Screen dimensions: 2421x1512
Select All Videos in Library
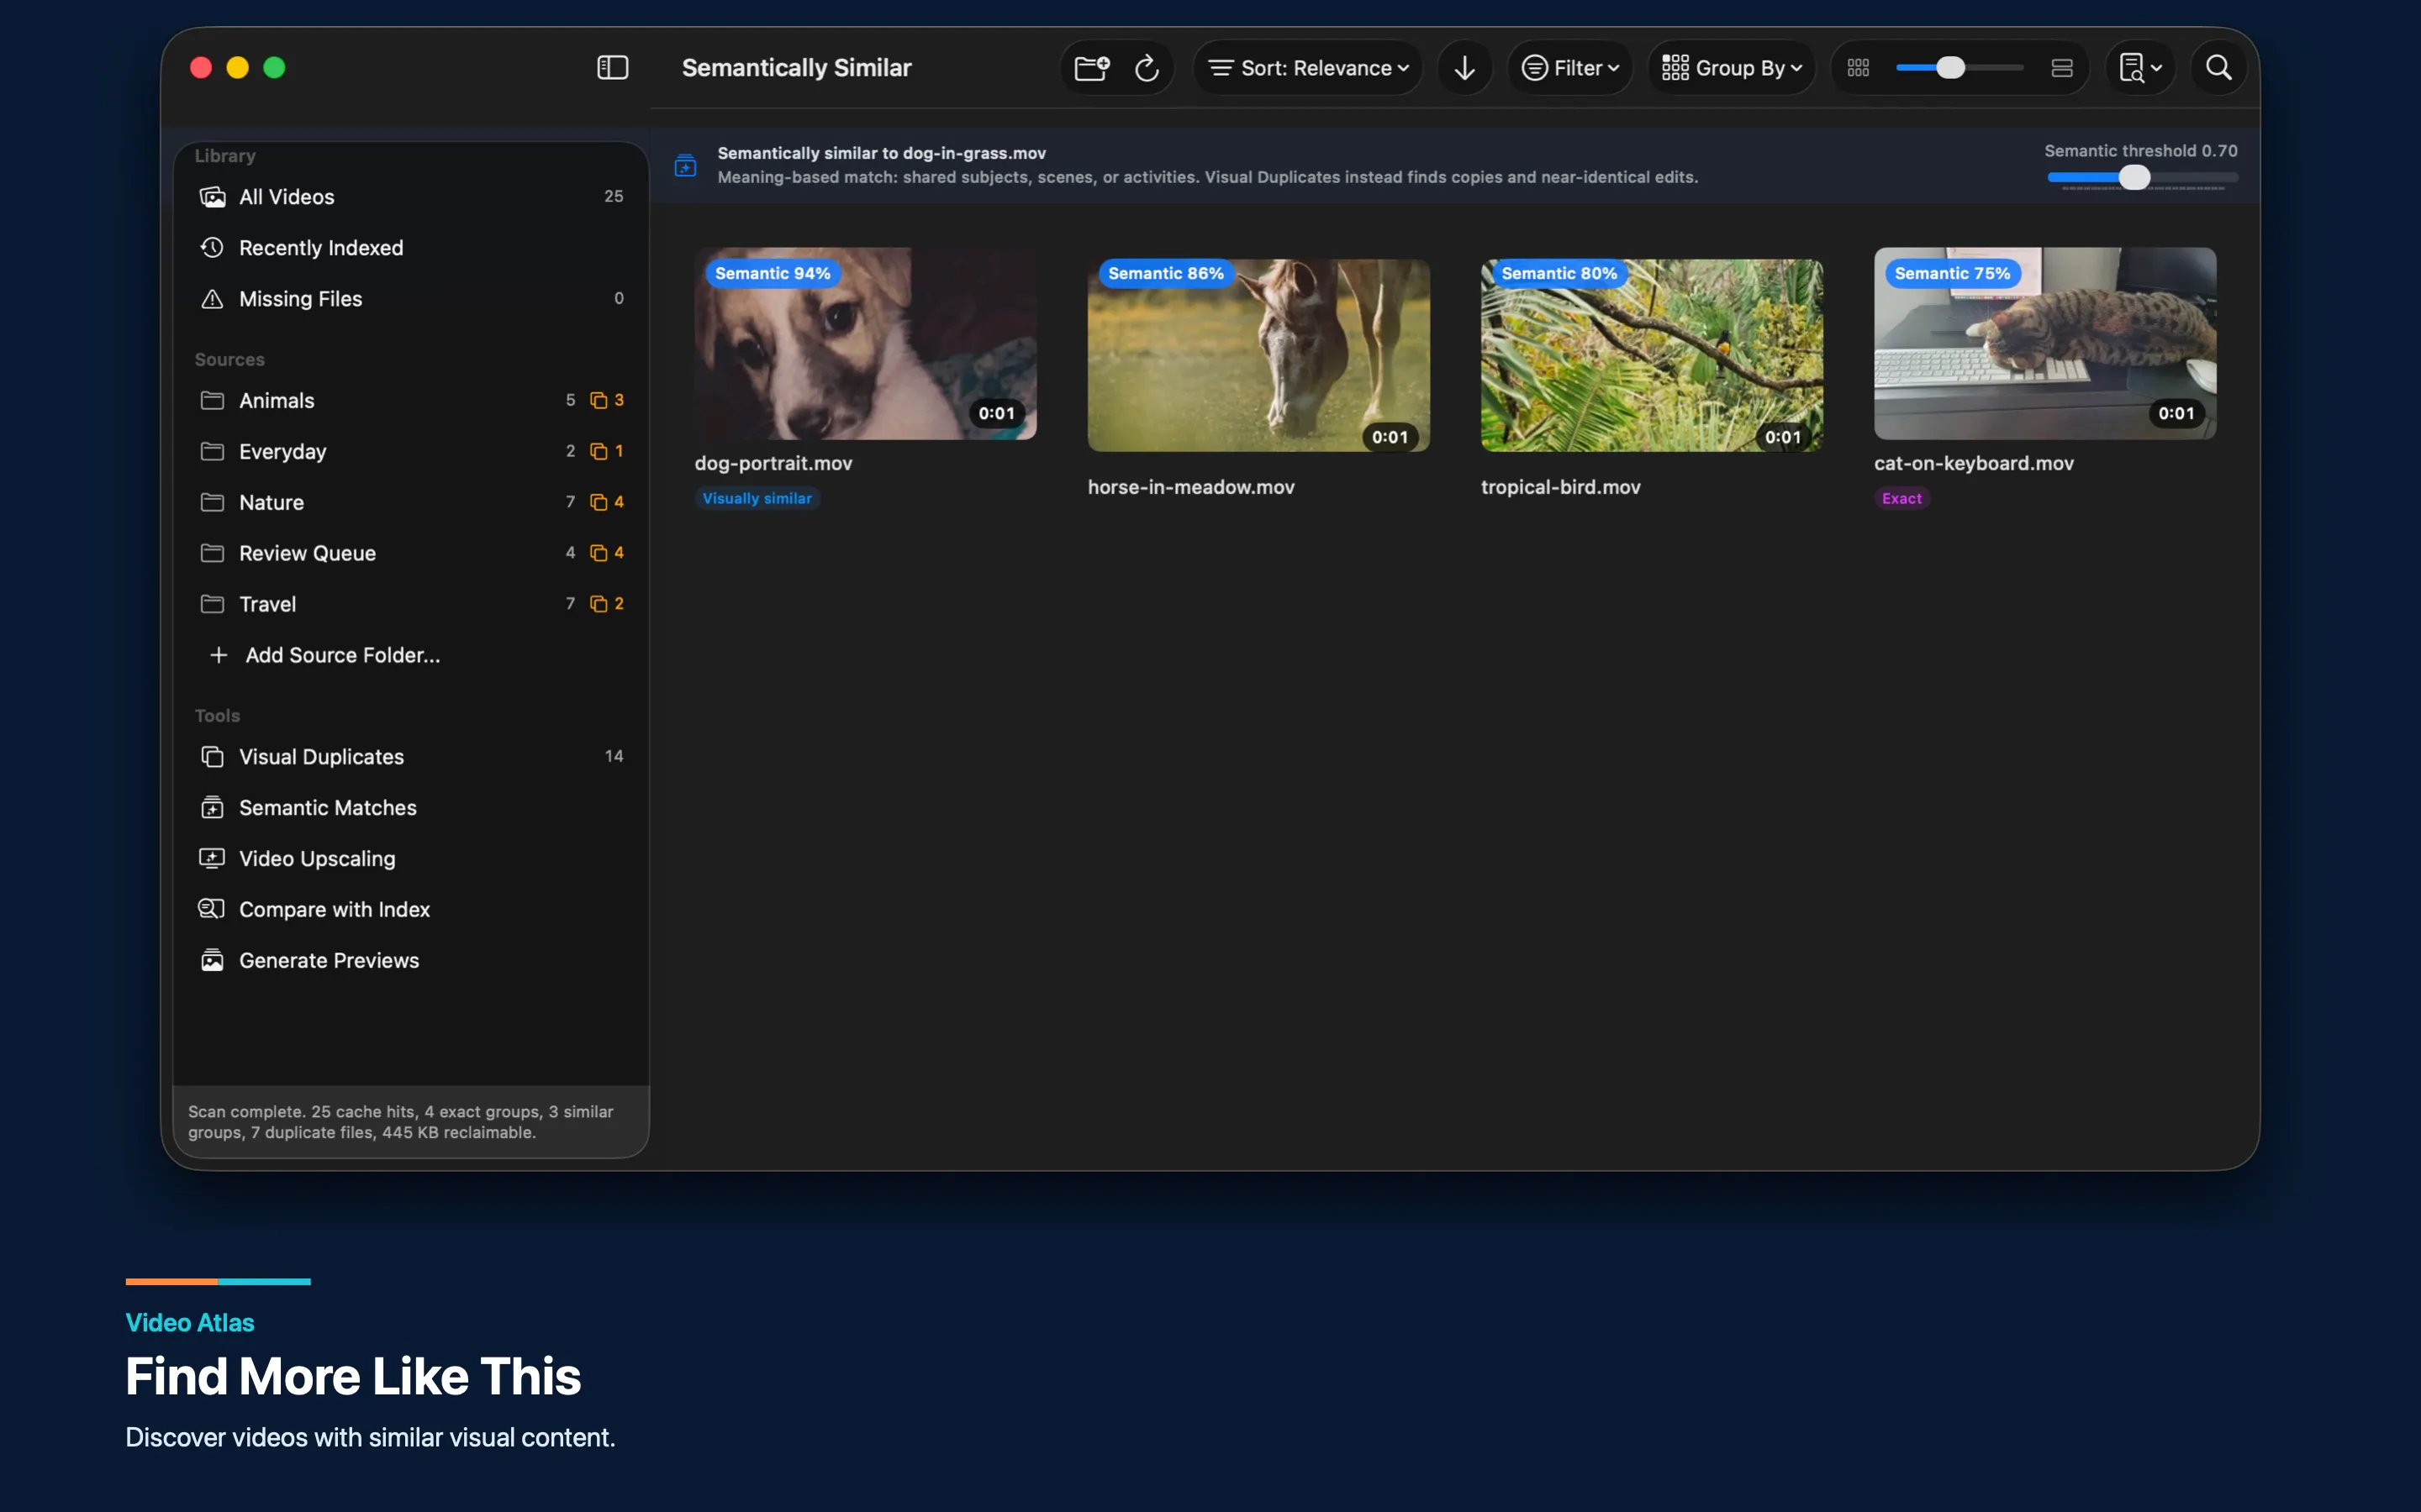(x=411, y=197)
